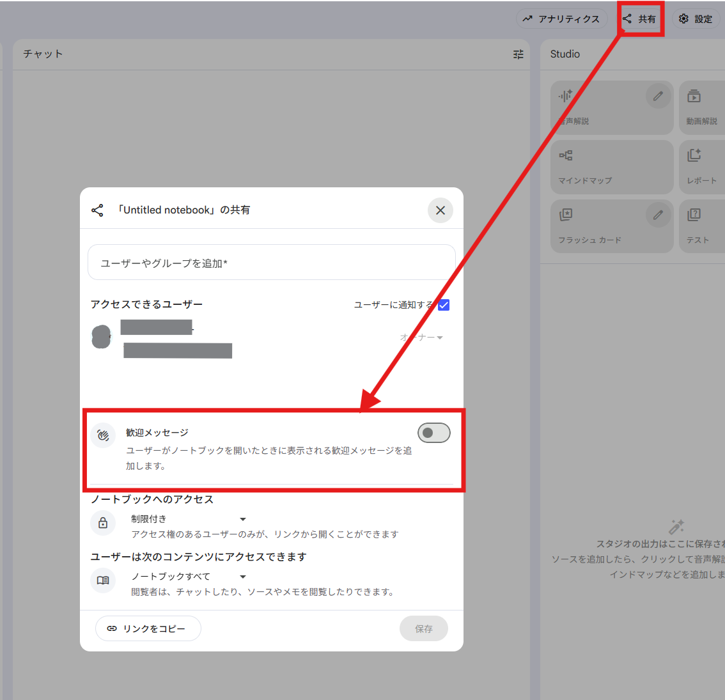Screen dimensions: 725x700
Task: Open the report (レポート) tile
Action: click(701, 167)
